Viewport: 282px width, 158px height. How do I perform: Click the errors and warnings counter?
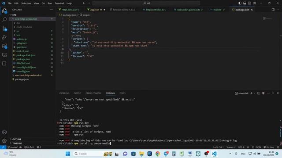pos(29,147)
